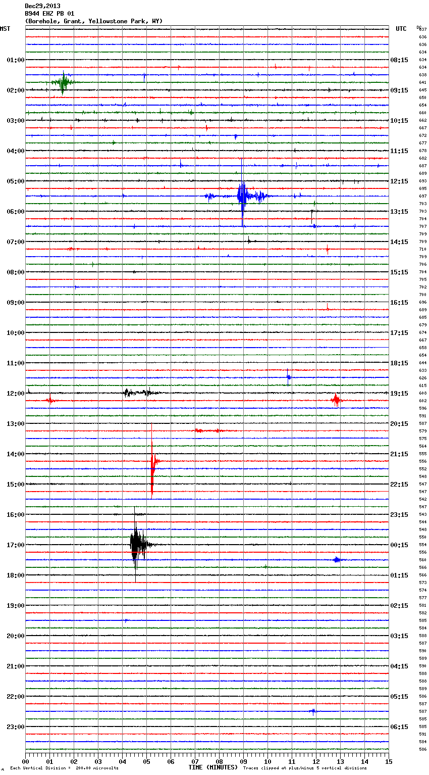
Task: Select the 02:00 MST time label
Action: 15,90
